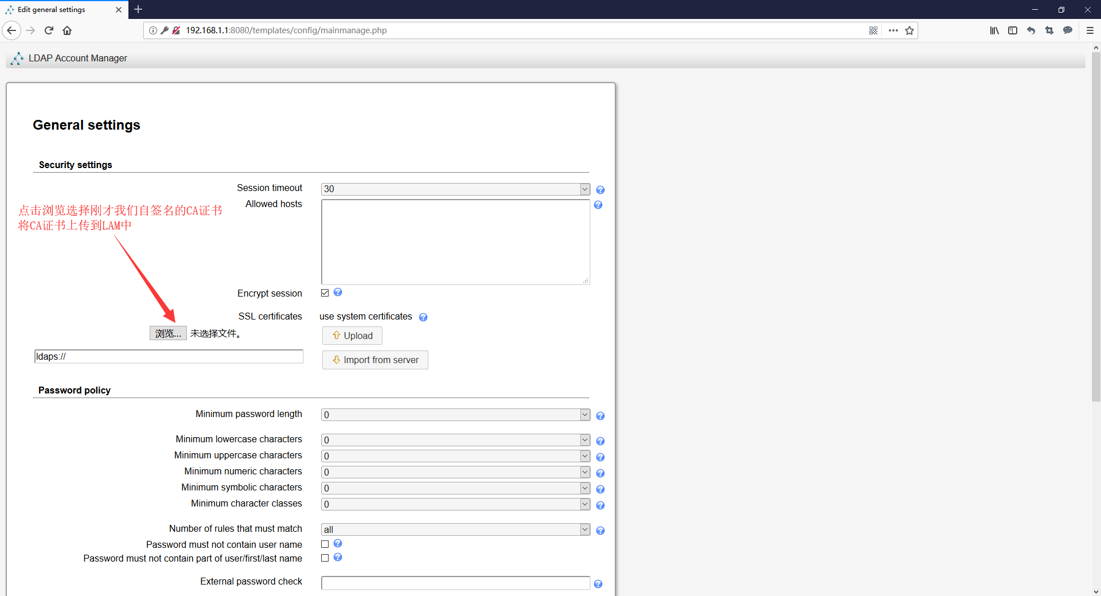Image resolution: width=1101 pixels, height=596 pixels.
Task: Minimize the browser window
Action: coord(1035,9)
